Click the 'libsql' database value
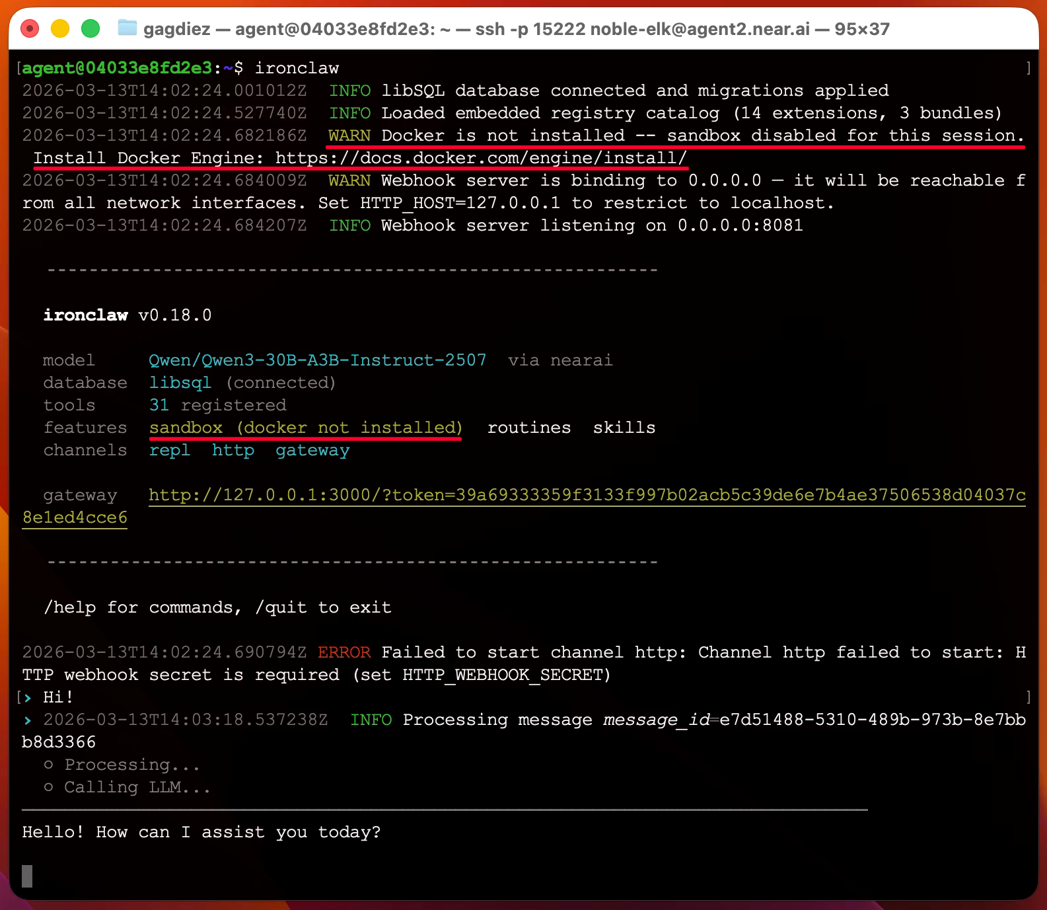 coord(180,383)
